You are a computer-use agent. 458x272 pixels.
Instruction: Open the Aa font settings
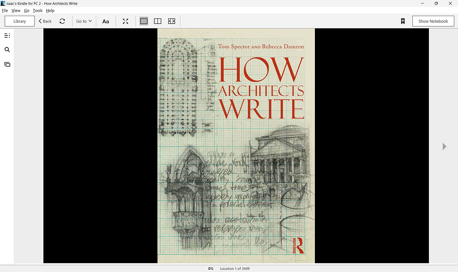point(106,21)
